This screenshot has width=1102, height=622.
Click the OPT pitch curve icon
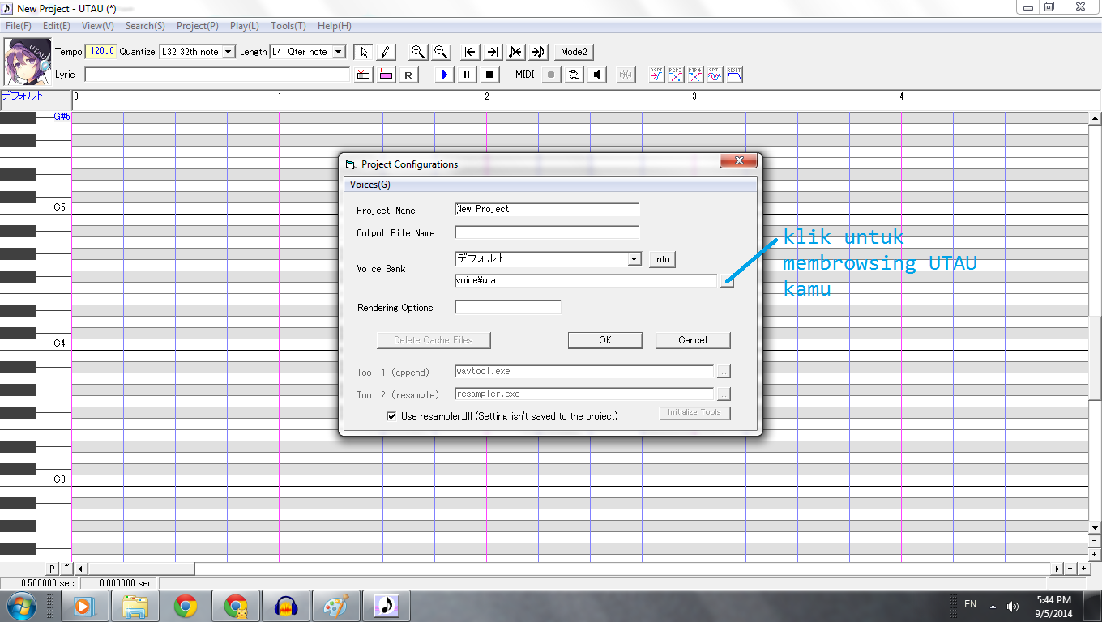tap(714, 75)
